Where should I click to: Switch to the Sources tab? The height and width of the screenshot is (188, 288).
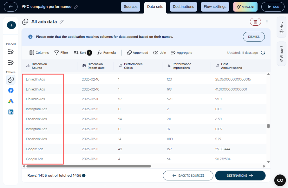pos(130,7)
